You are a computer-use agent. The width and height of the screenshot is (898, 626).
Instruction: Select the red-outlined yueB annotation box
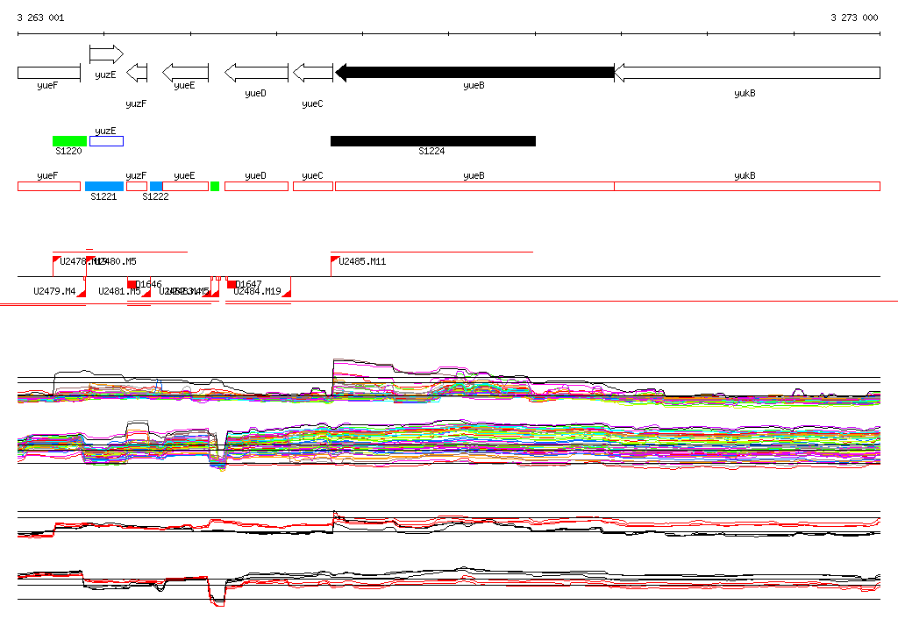tap(474, 186)
